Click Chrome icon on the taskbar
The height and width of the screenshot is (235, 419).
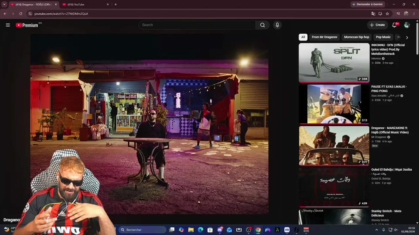[x=258, y=230]
